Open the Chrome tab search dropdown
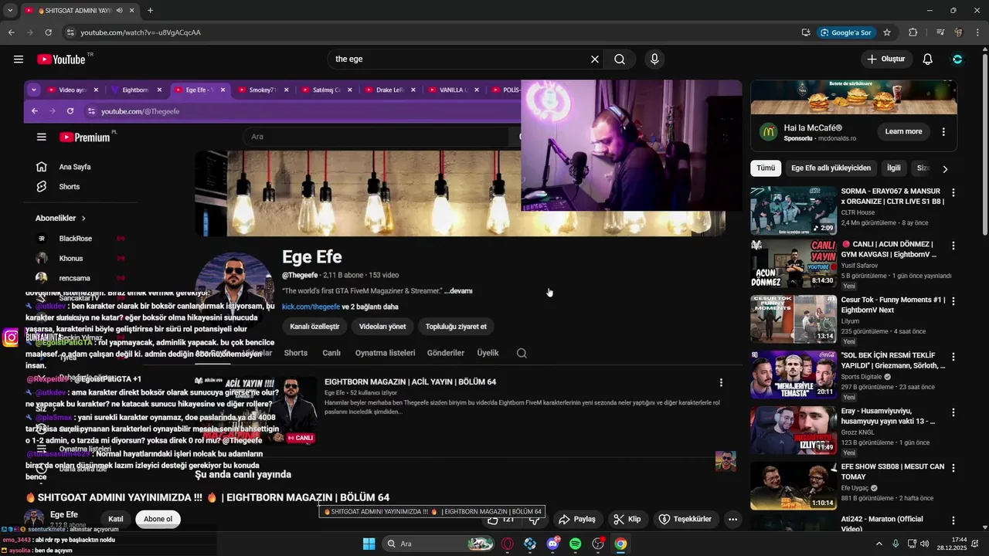 (10, 11)
